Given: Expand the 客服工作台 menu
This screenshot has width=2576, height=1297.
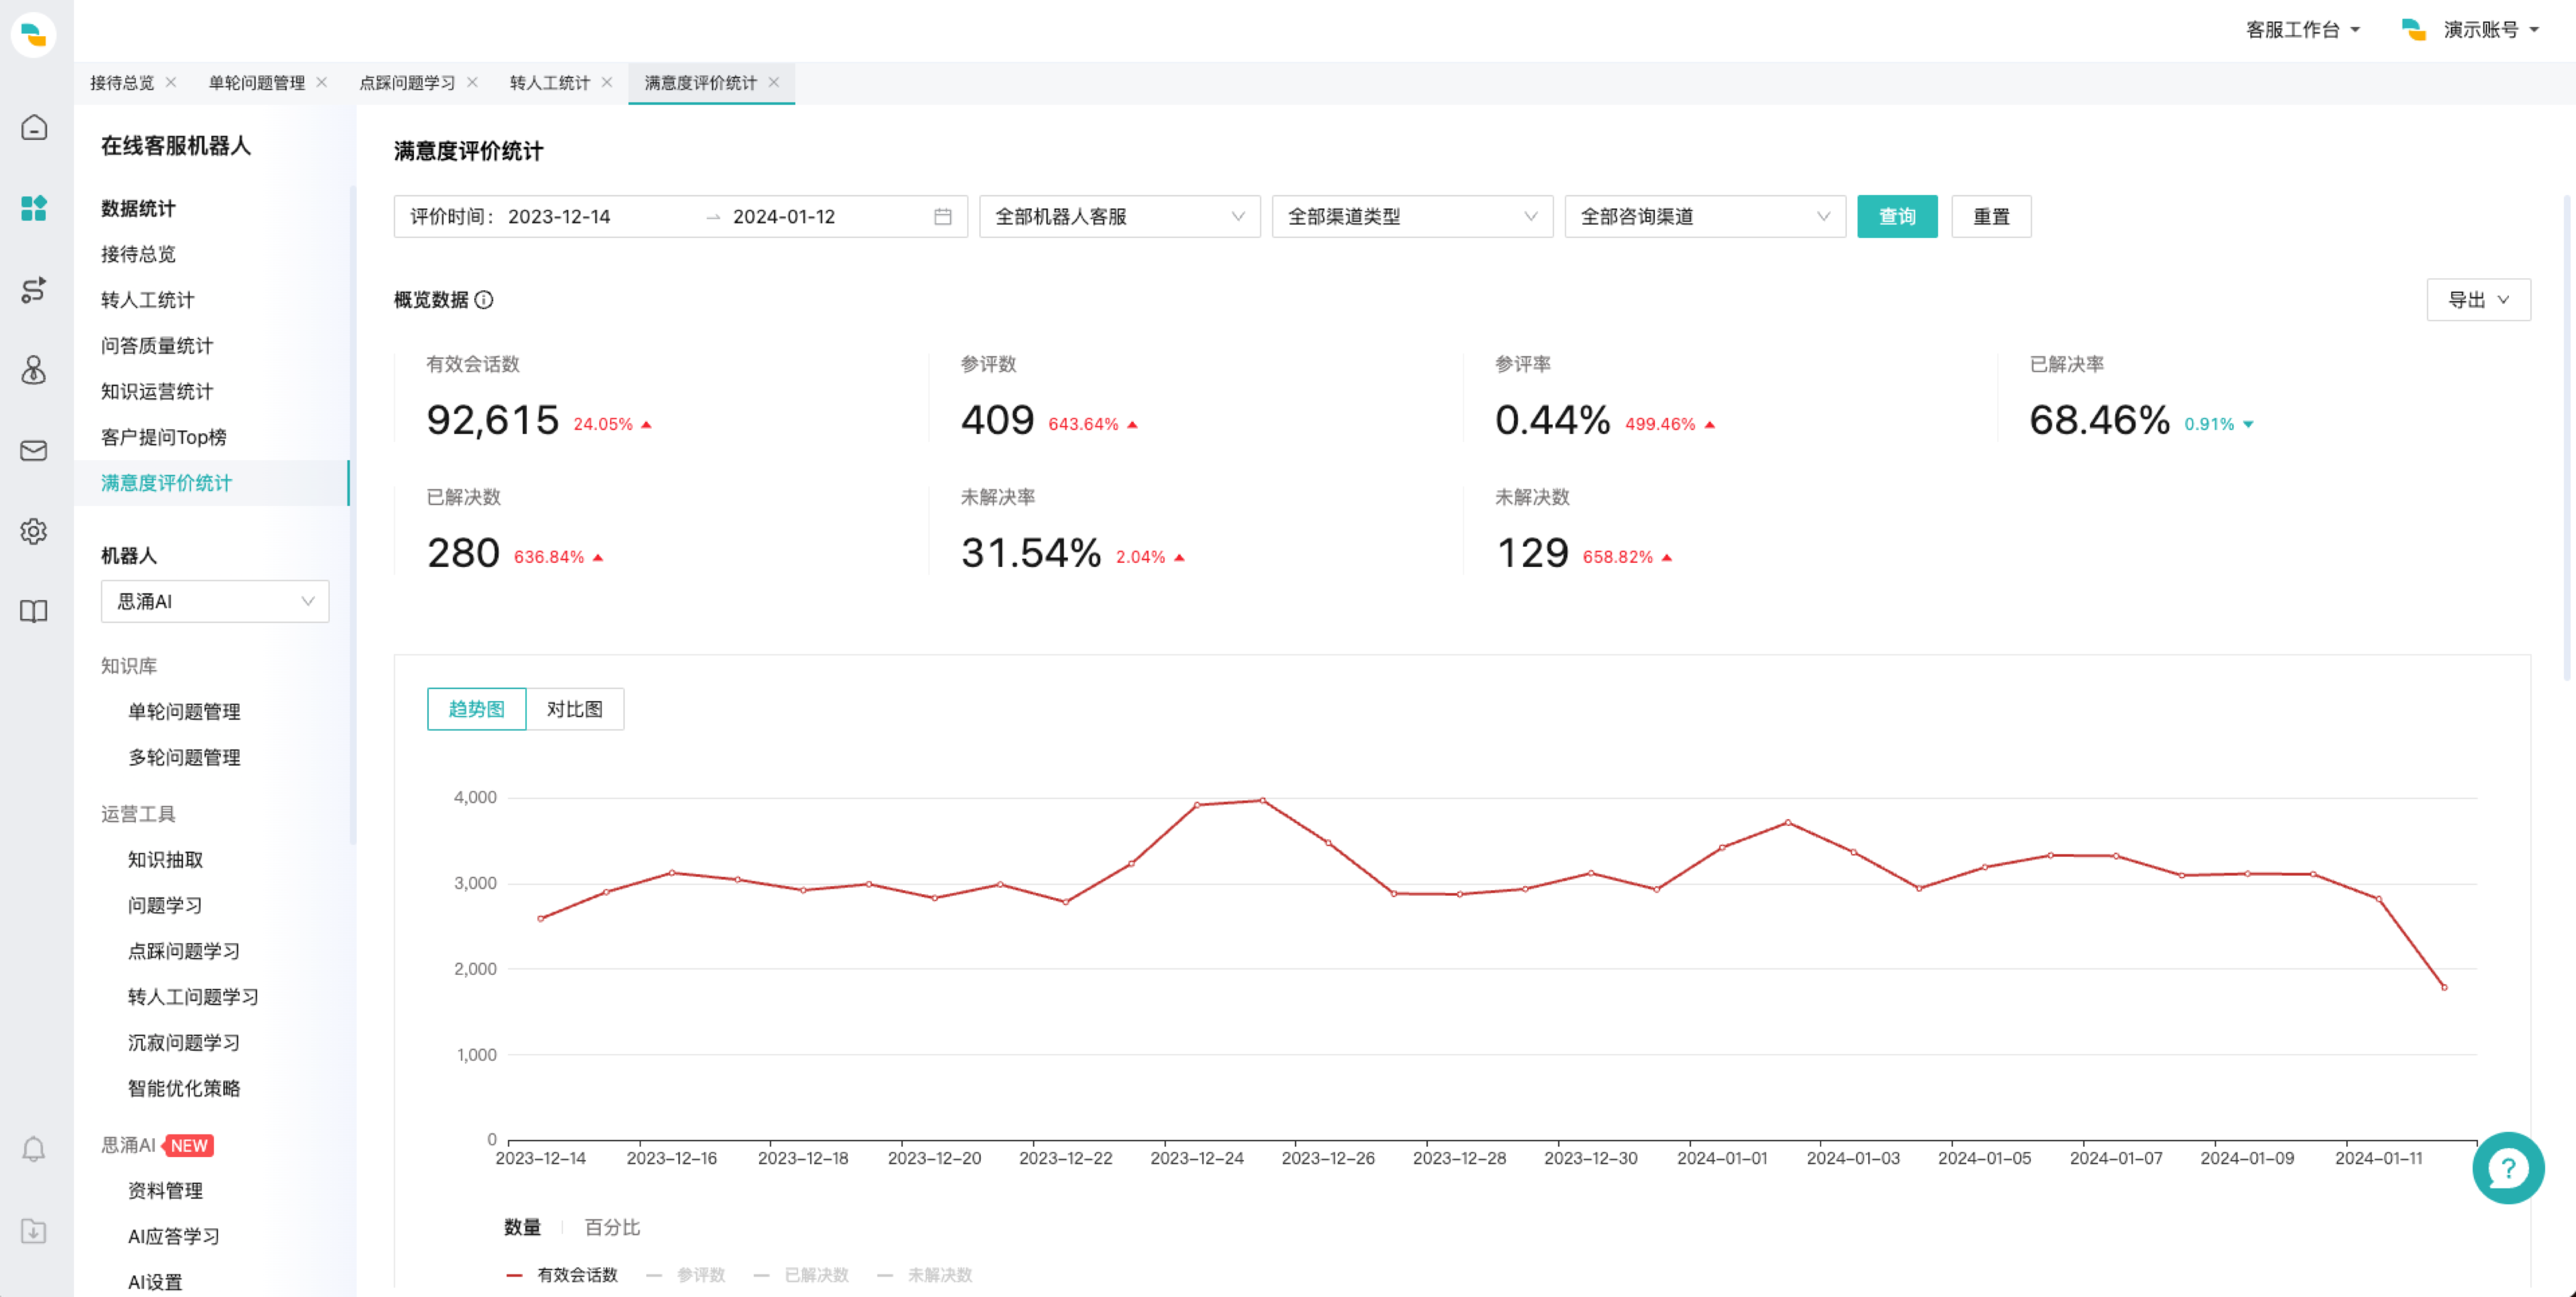Looking at the screenshot, I should point(2303,30).
